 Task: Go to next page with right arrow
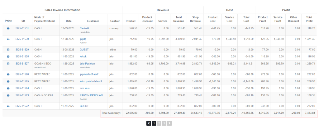coord(169,123)
